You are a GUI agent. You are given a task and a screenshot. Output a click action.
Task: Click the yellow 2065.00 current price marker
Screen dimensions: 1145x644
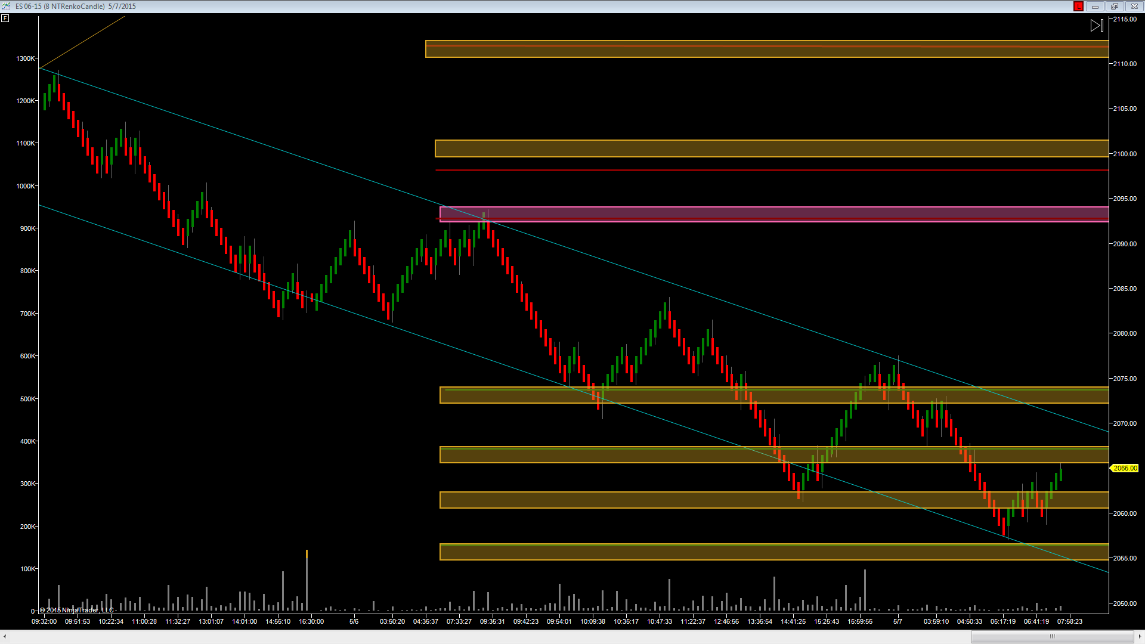click(x=1125, y=468)
